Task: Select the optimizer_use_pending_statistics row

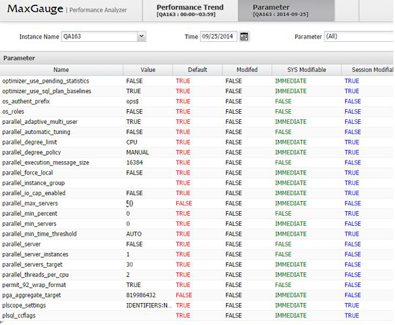Action: point(197,81)
